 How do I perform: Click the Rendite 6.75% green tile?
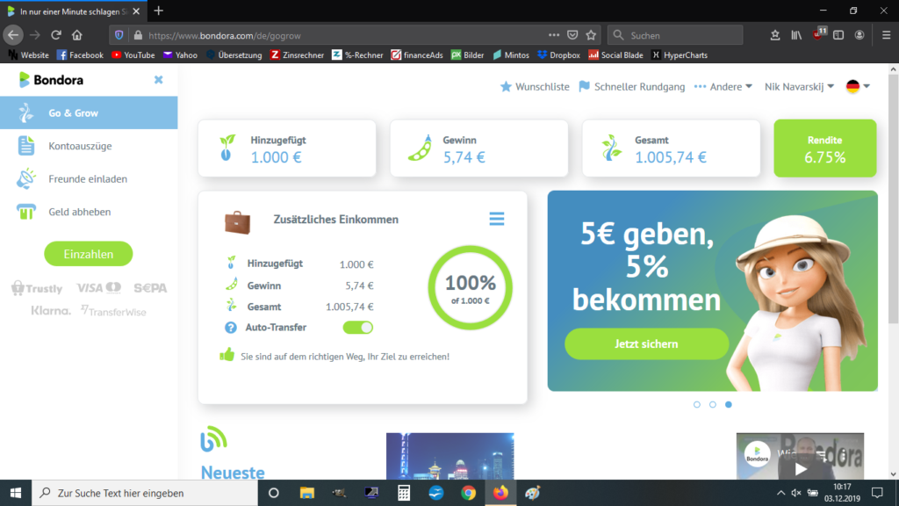(825, 148)
